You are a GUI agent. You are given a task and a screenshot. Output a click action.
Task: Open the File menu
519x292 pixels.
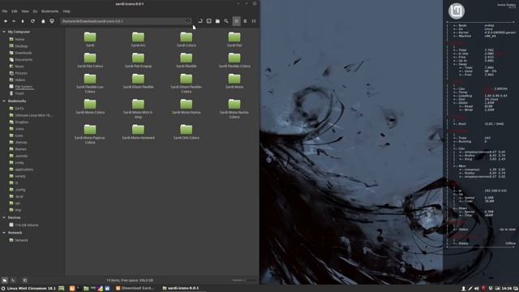pyautogui.click(x=5, y=11)
